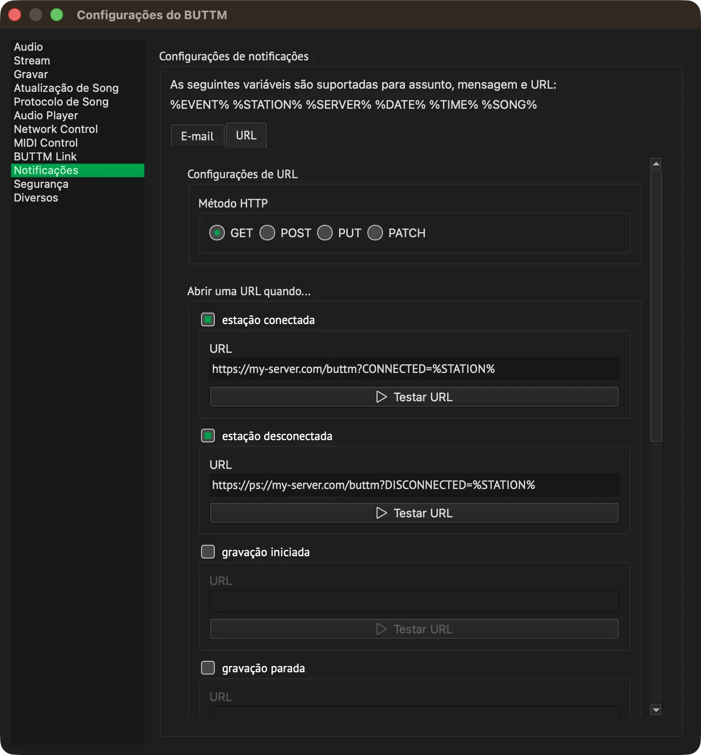
Task: Click the station disconnected URL field
Action: pos(414,485)
